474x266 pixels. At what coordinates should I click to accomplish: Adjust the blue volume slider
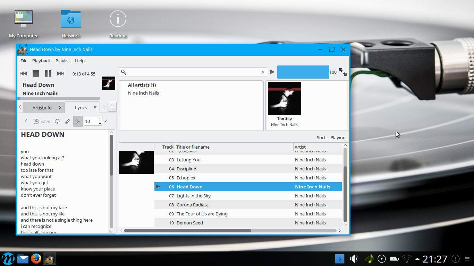click(x=303, y=72)
